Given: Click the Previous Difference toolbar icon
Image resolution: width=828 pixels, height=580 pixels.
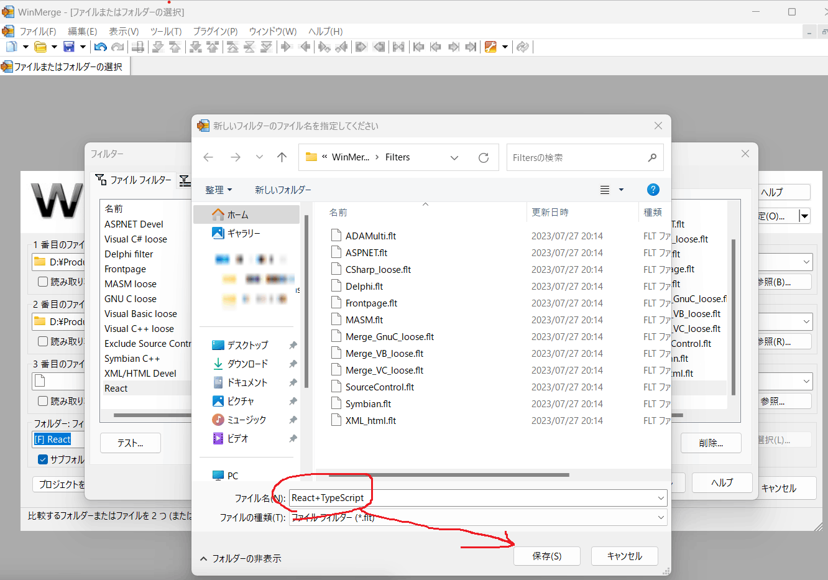Looking at the screenshot, I should [x=175, y=47].
